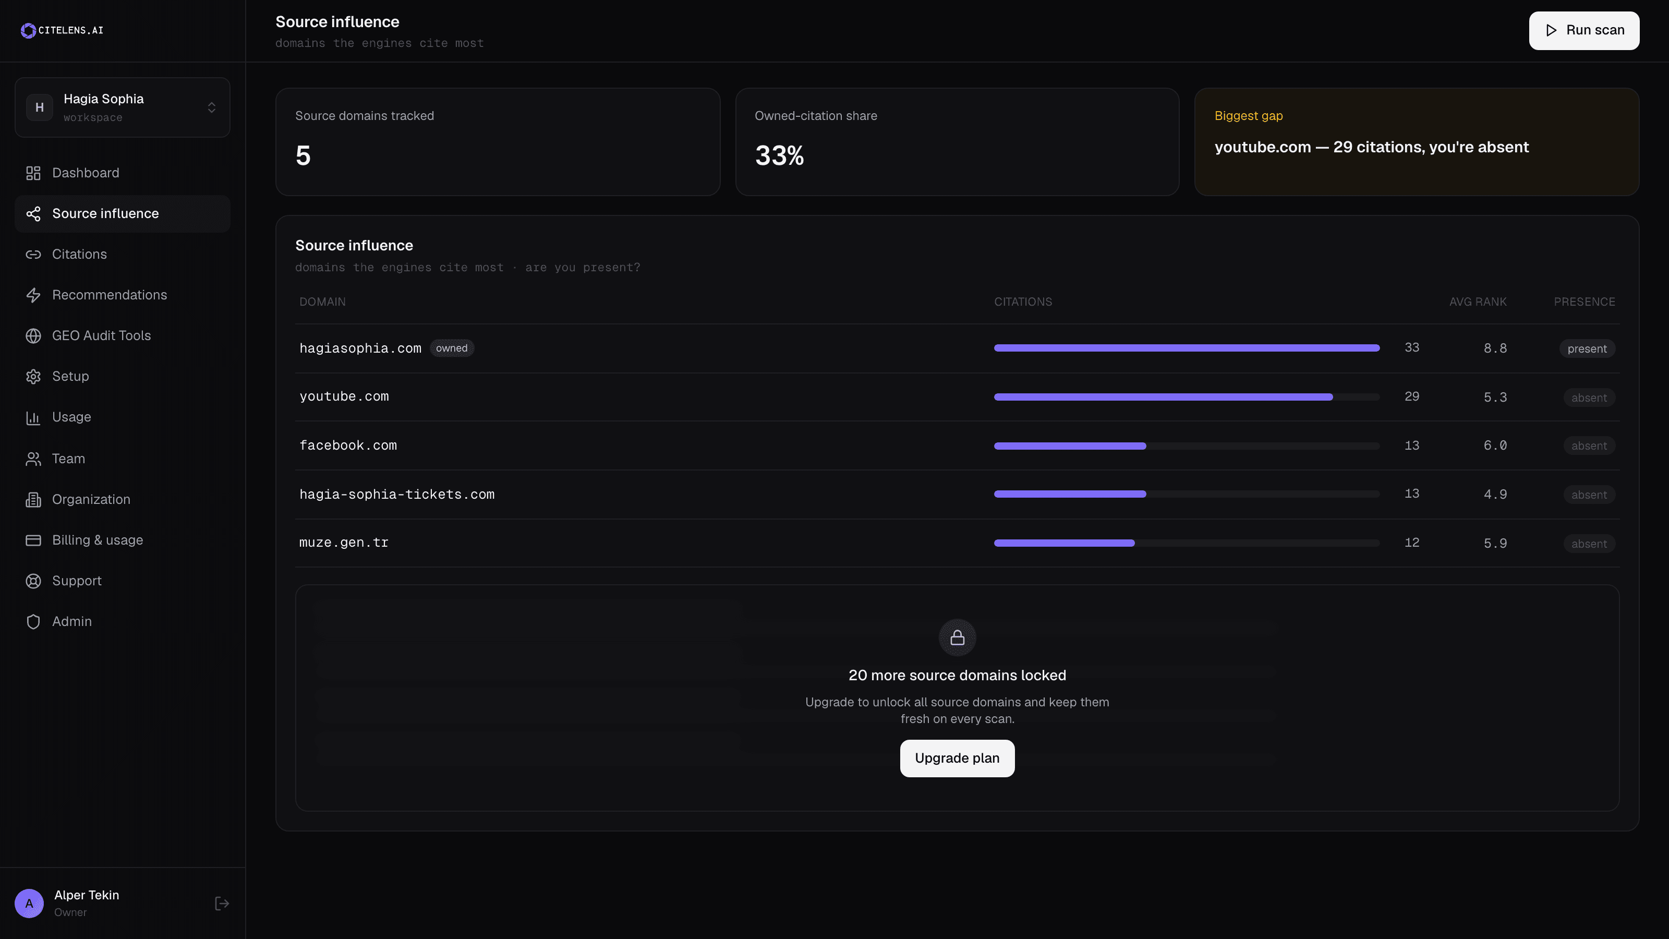The height and width of the screenshot is (939, 1669).
Task: Click the Recommendations lightning icon
Action: coord(33,295)
